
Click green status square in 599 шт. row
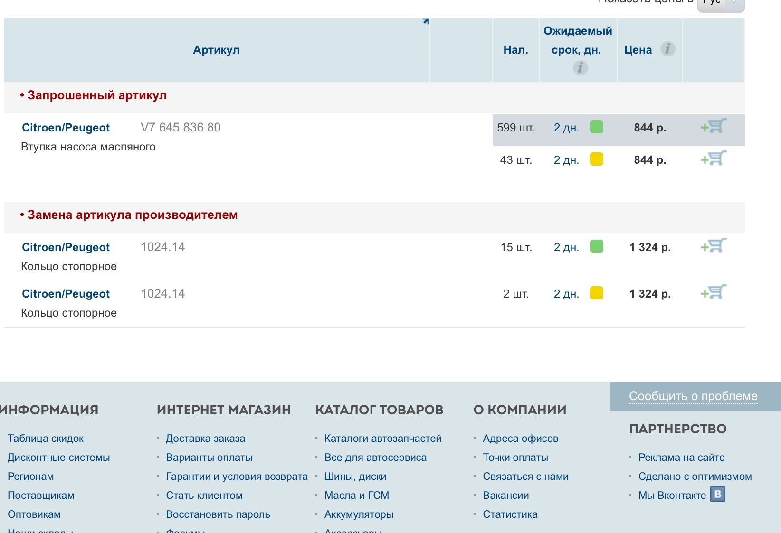click(x=597, y=127)
